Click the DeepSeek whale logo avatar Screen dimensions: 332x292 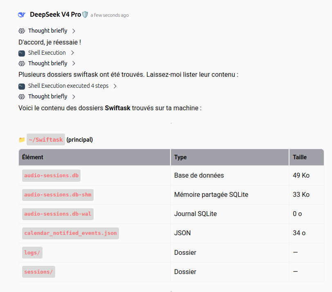pyautogui.click(x=22, y=15)
